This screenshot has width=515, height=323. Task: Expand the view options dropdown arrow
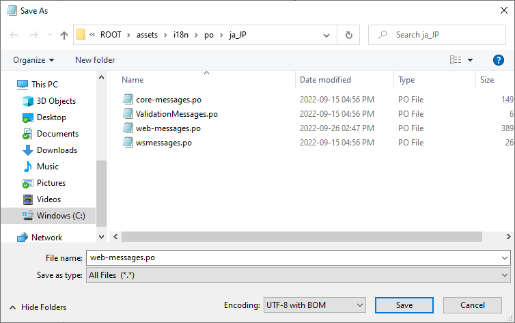click(x=470, y=60)
